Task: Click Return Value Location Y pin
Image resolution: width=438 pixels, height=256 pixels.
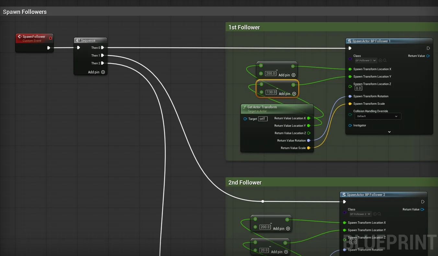Action: point(309,126)
